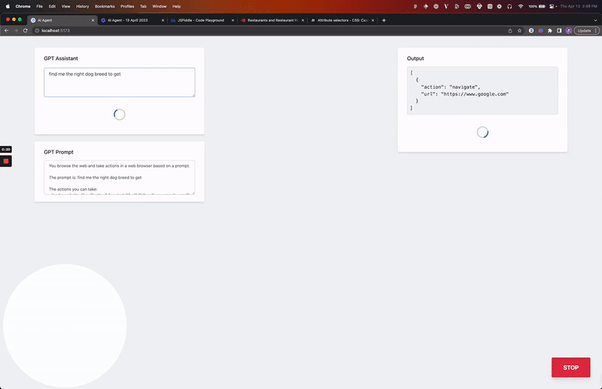The image size is (602, 389).
Task: Switch to Attribute selectors - CSS tab
Action: click(x=342, y=20)
